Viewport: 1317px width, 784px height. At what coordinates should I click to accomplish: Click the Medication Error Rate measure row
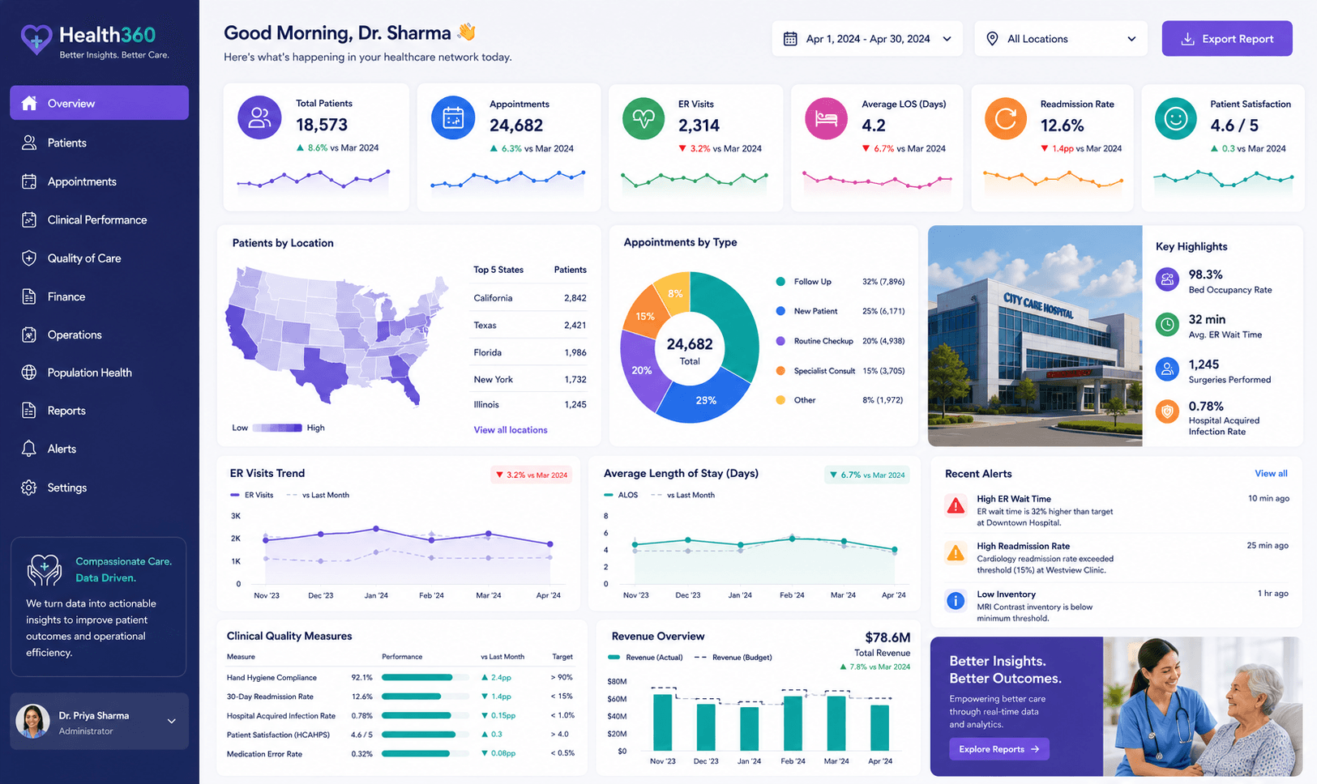pyautogui.click(x=400, y=754)
